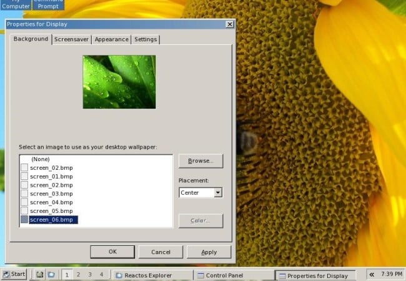This screenshot has height=281, width=406.
Task: Select screen_01.bmp in wallpaper list
Action: [x=51, y=177]
